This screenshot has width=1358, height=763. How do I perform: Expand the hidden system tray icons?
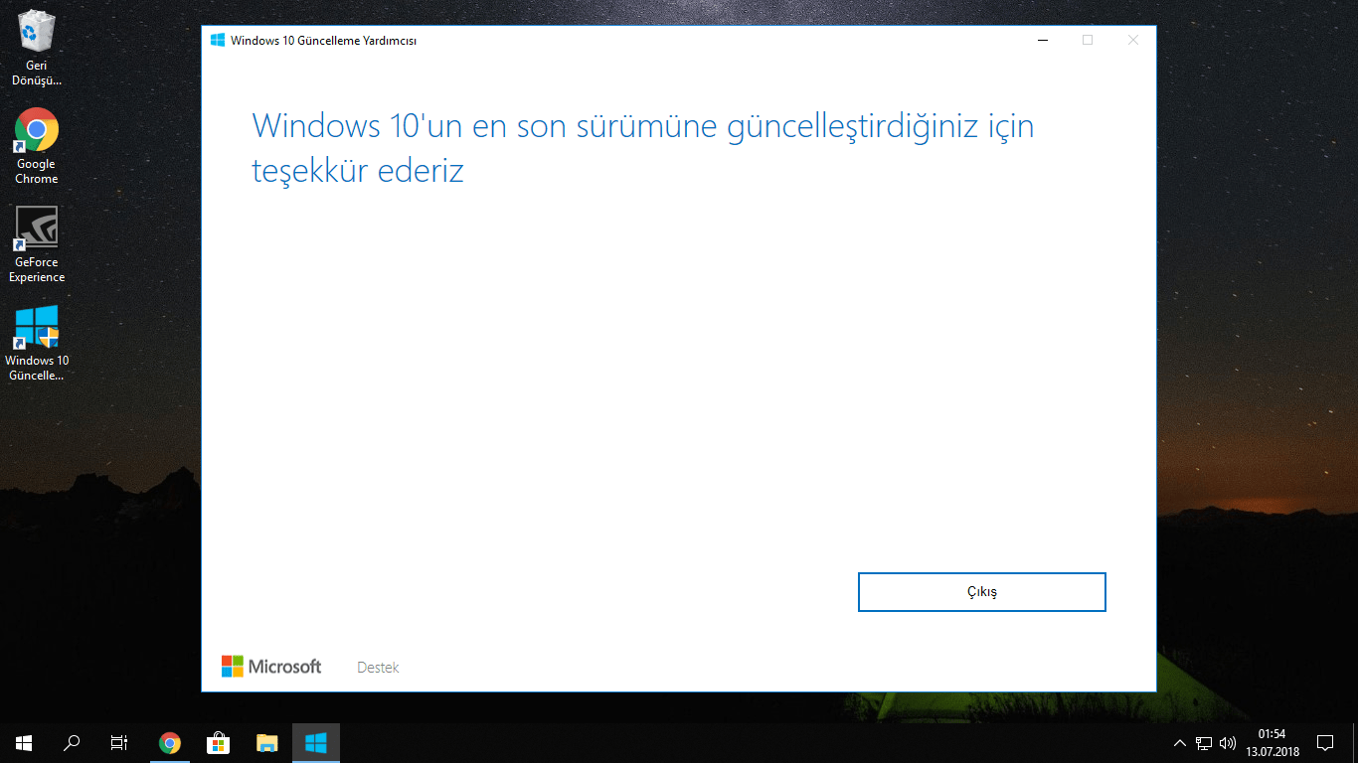click(1179, 742)
